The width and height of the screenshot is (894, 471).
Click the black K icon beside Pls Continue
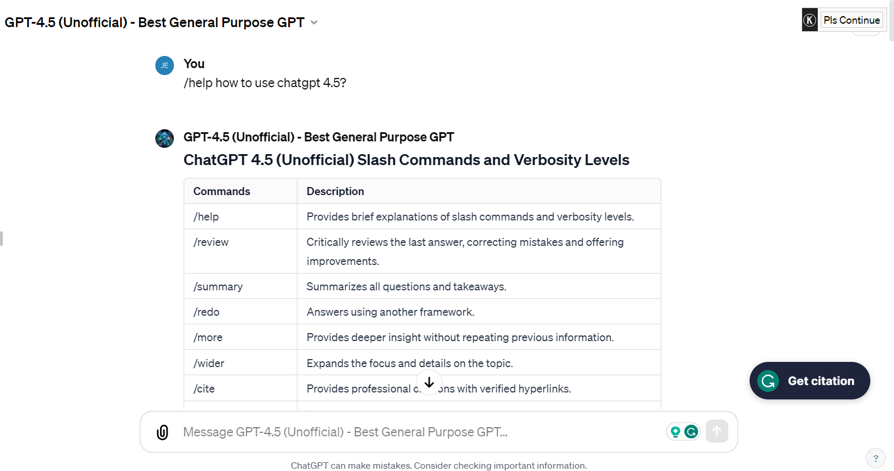point(810,20)
